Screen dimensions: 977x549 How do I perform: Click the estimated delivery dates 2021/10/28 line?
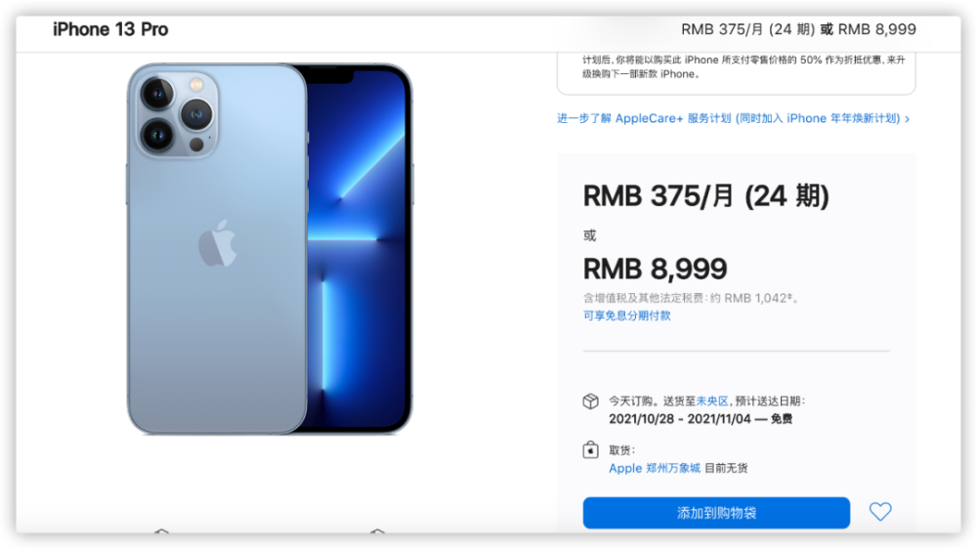[701, 419]
